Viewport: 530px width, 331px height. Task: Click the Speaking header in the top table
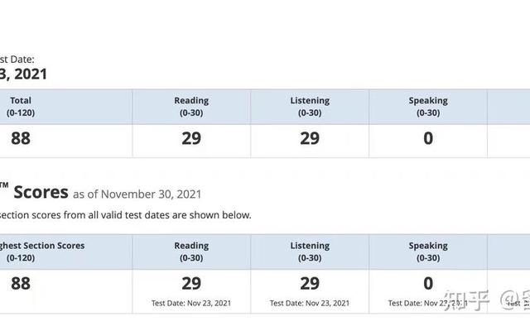tap(428, 106)
